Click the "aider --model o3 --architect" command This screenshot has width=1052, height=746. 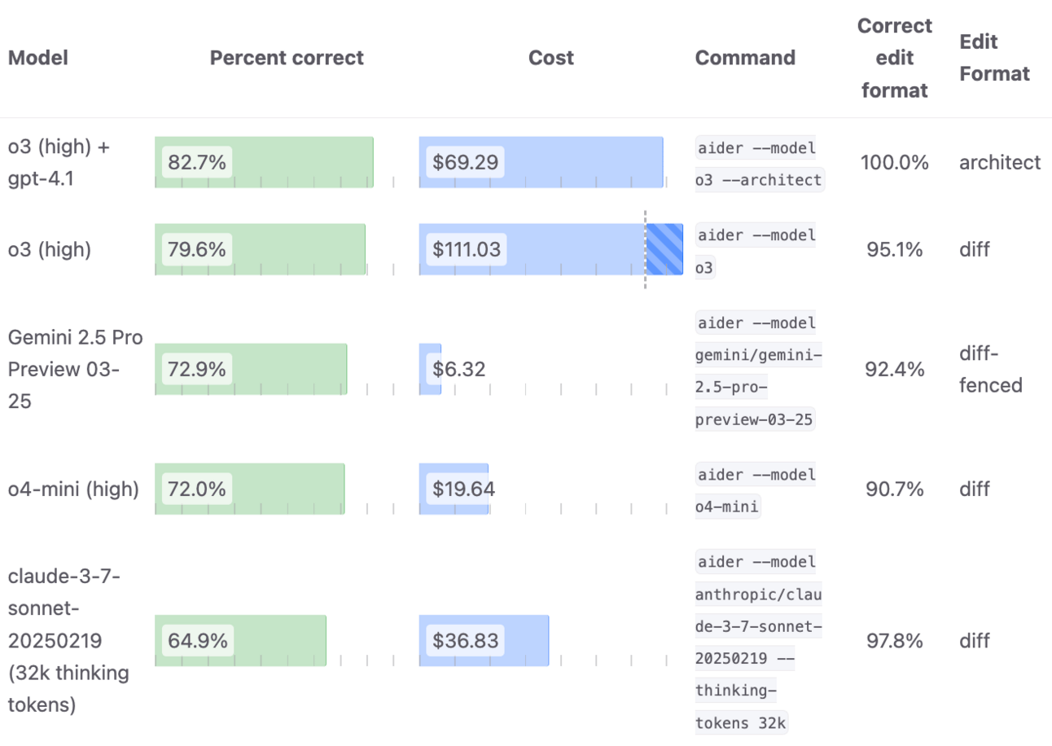click(x=758, y=163)
